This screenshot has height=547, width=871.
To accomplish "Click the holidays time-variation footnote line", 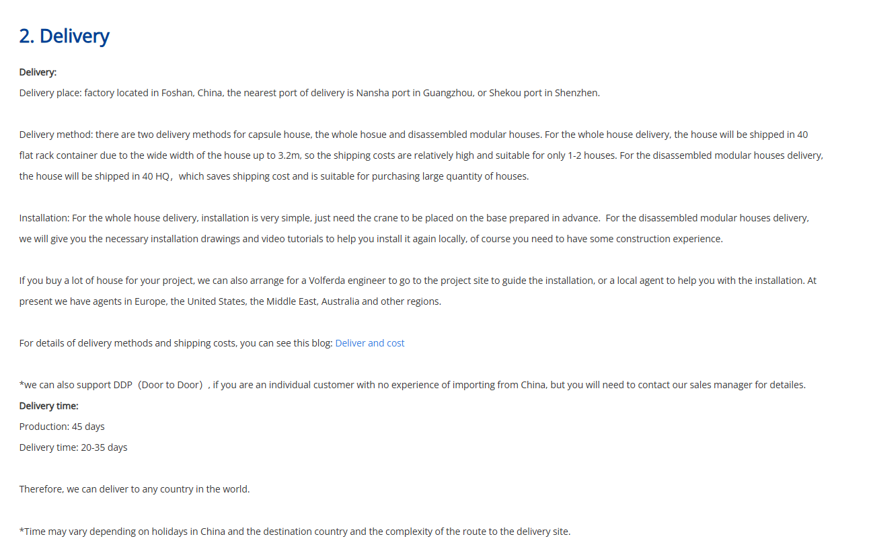I will click(295, 532).
